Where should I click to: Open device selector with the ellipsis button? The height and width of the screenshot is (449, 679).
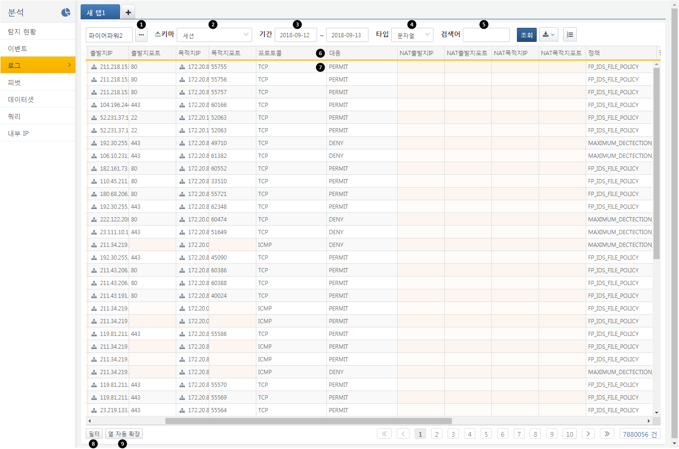point(141,35)
